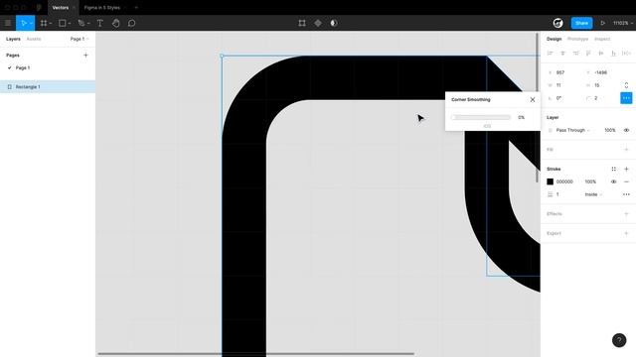Add another Stroke with plus icon
The height and width of the screenshot is (357, 636).
(x=626, y=169)
